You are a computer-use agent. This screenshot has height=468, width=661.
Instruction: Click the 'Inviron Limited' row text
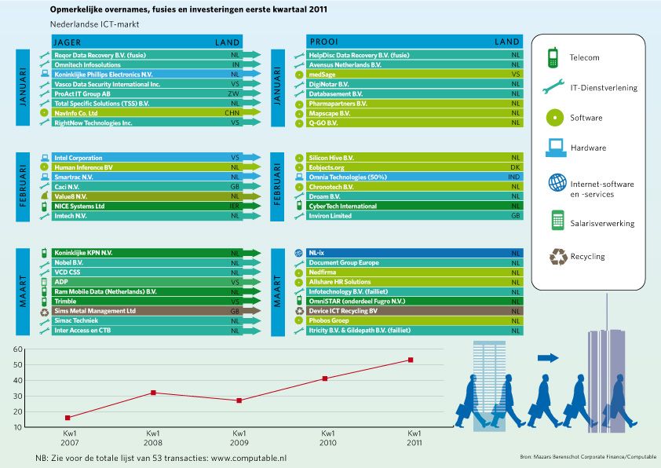pos(330,216)
